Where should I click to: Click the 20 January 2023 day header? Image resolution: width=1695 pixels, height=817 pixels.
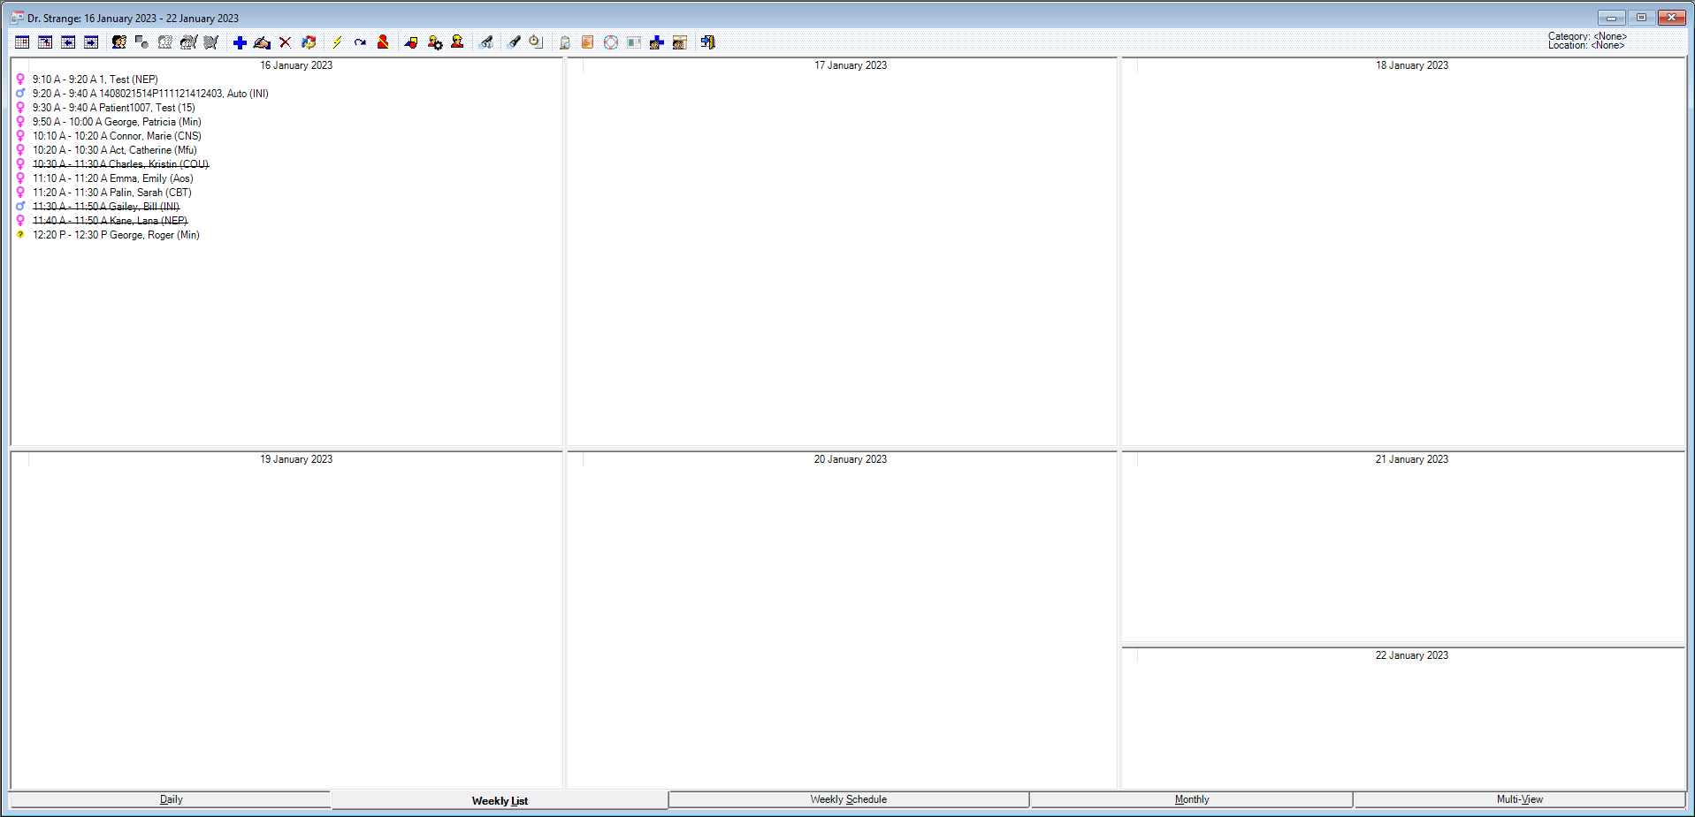tap(851, 459)
